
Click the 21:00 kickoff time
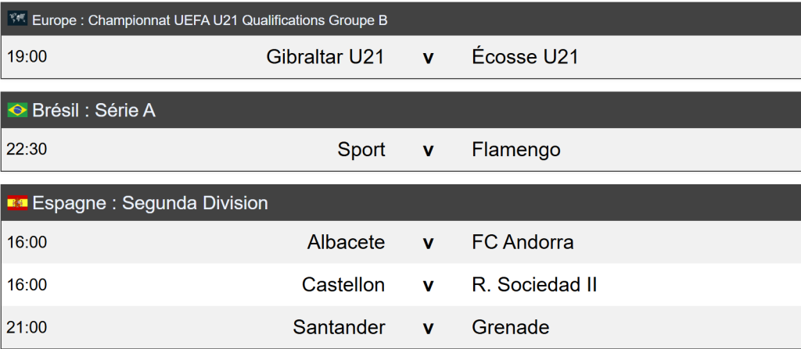(x=27, y=326)
